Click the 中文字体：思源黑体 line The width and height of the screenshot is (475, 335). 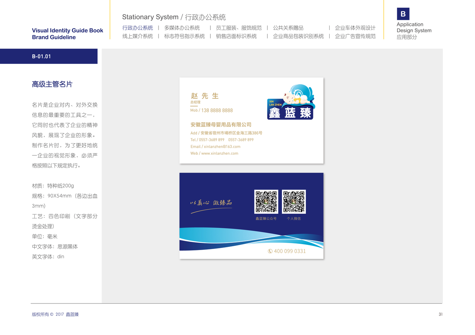pos(55,247)
